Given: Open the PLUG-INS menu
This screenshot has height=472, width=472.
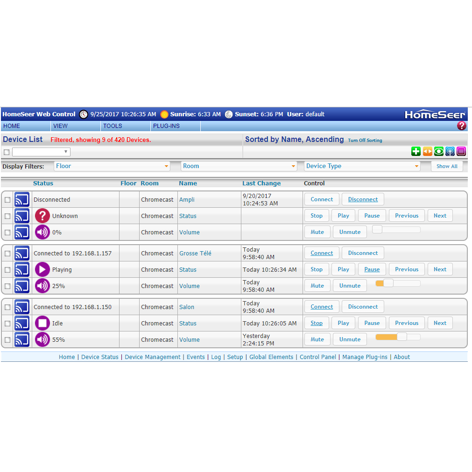Looking at the screenshot, I should click(166, 126).
